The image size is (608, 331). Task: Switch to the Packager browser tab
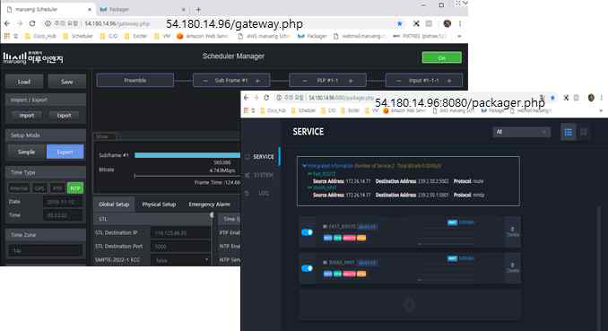click(141, 9)
